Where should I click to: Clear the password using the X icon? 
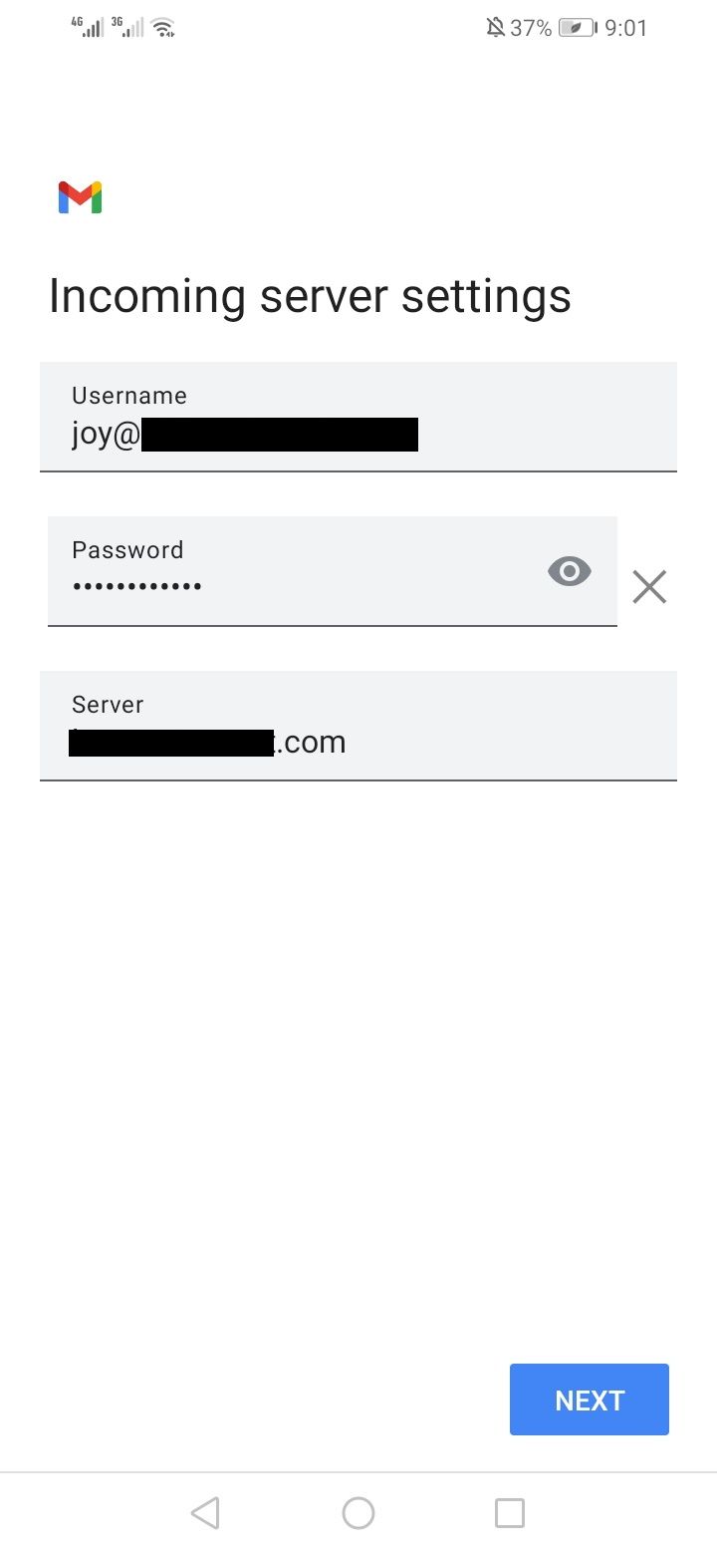(649, 587)
